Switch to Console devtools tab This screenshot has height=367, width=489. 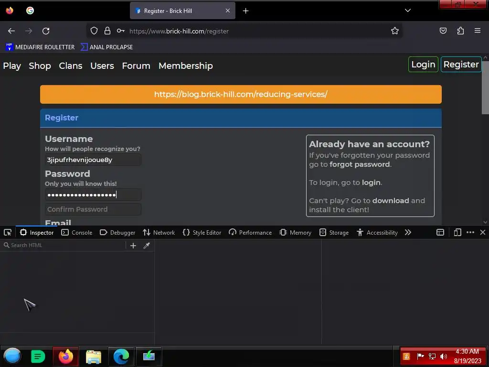click(x=77, y=233)
